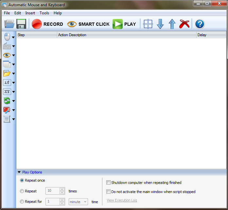Click the blue move down arrow icon
The image size is (228, 210).
160,24
